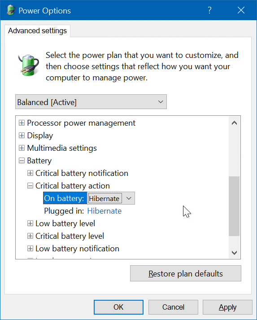Select Processor power management text
The image size is (257, 320).
pyautogui.click(x=81, y=123)
